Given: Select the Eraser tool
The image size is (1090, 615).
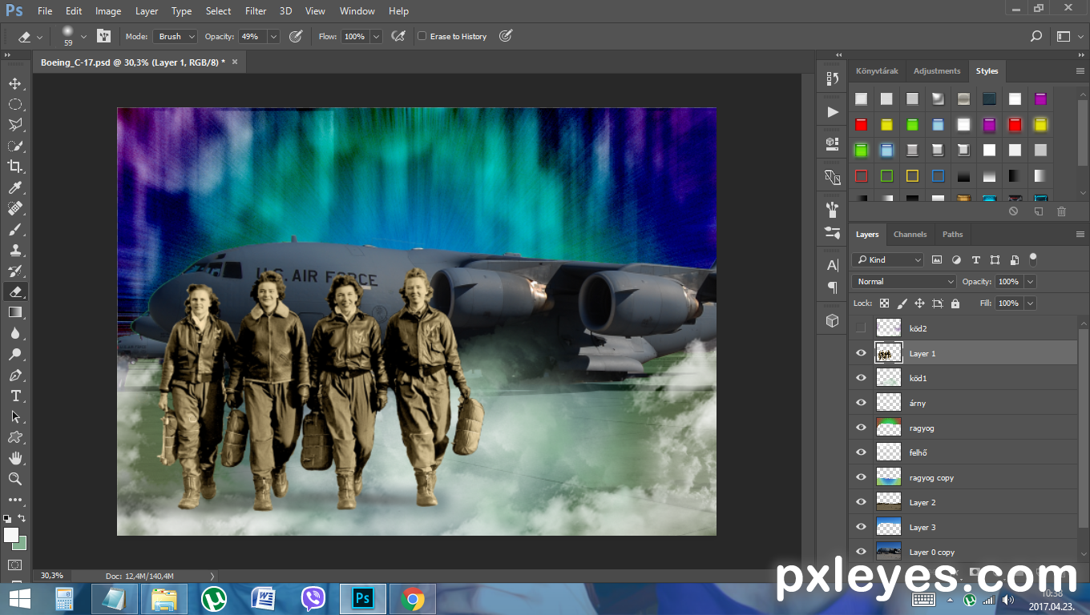Looking at the screenshot, I should 15,291.
